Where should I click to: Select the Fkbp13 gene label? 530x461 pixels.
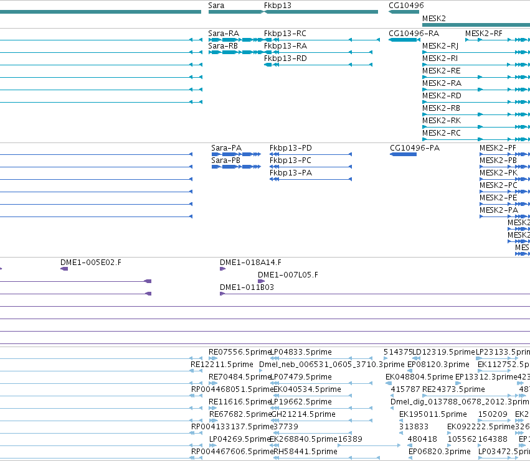pos(278,6)
